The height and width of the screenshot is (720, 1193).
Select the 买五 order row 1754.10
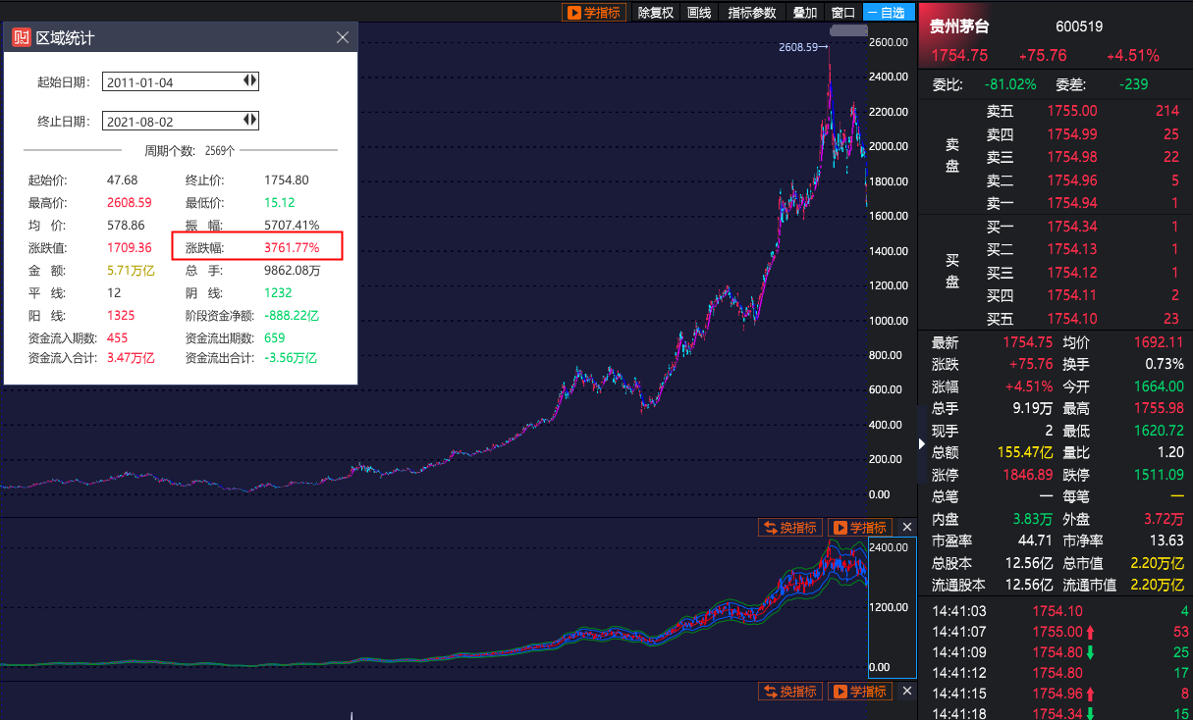coord(1084,319)
